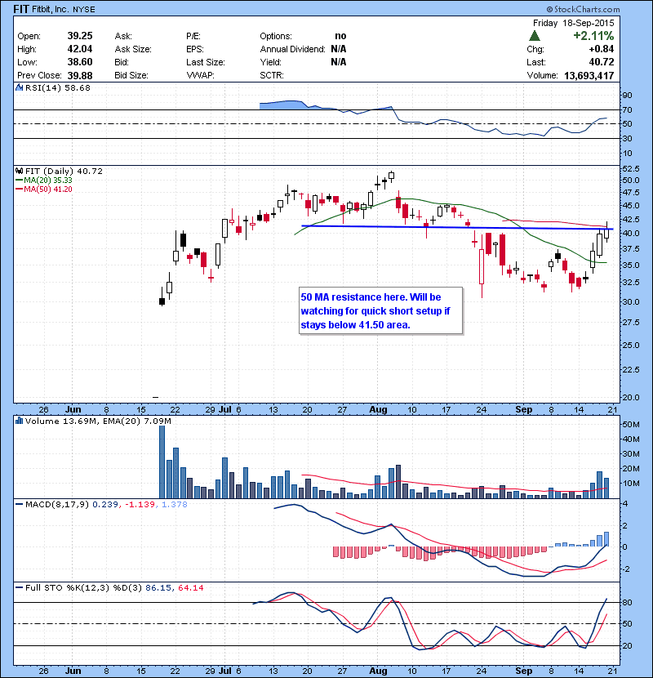Image resolution: width=653 pixels, height=678 pixels.
Task: Click the candlestick icon beside FIT (Daily)
Action: [x=19, y=172]
